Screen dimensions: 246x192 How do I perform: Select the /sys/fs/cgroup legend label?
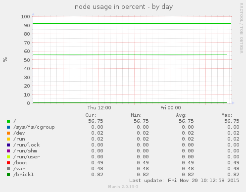34,127
